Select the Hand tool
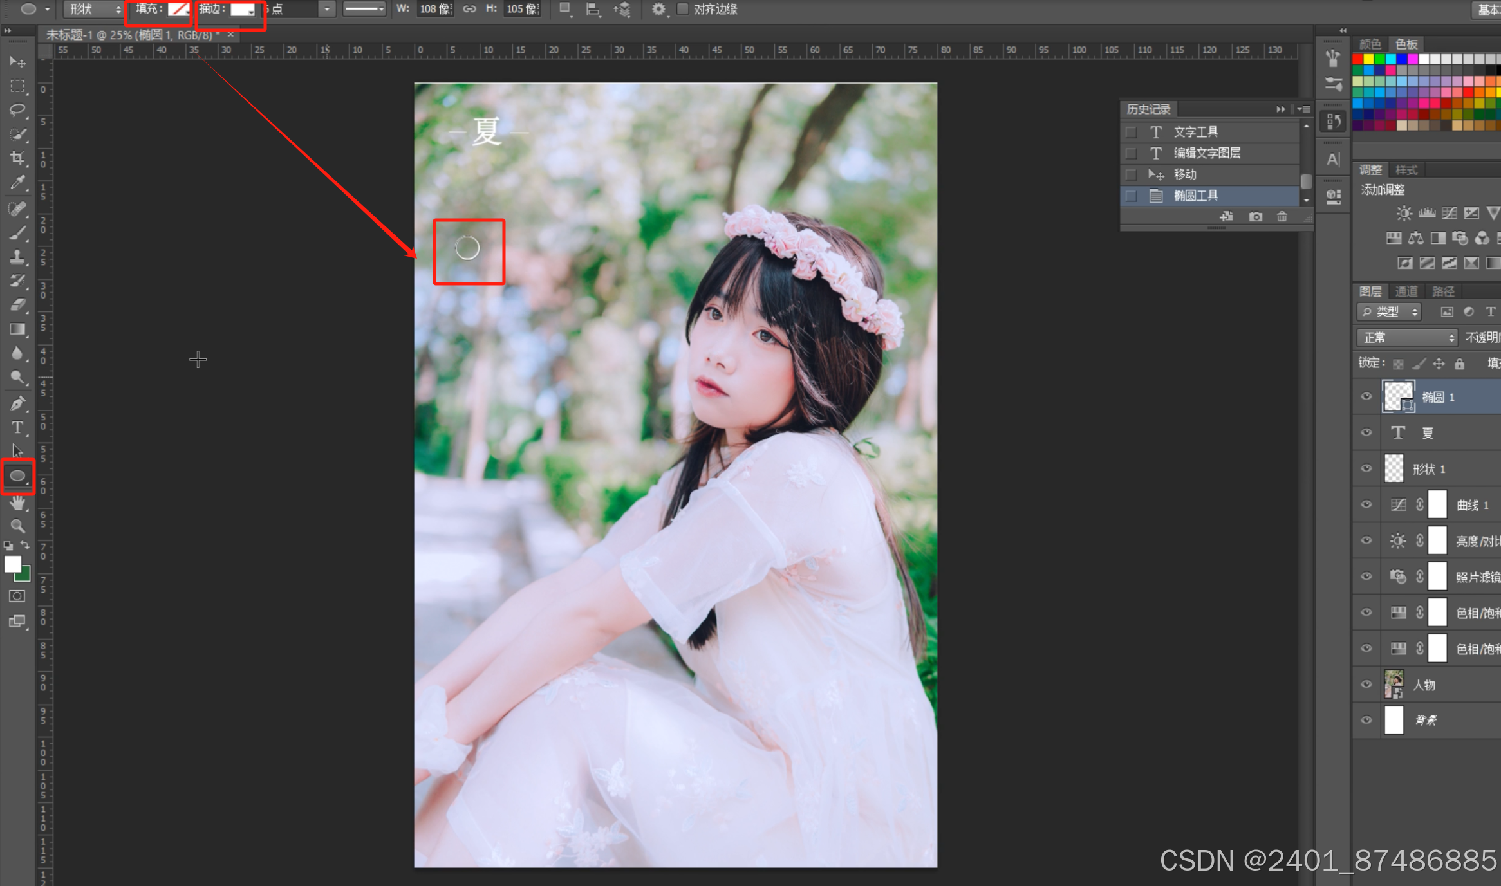Screen dimensions: 1501x886 pyautogui.click(x=17, y=503)
